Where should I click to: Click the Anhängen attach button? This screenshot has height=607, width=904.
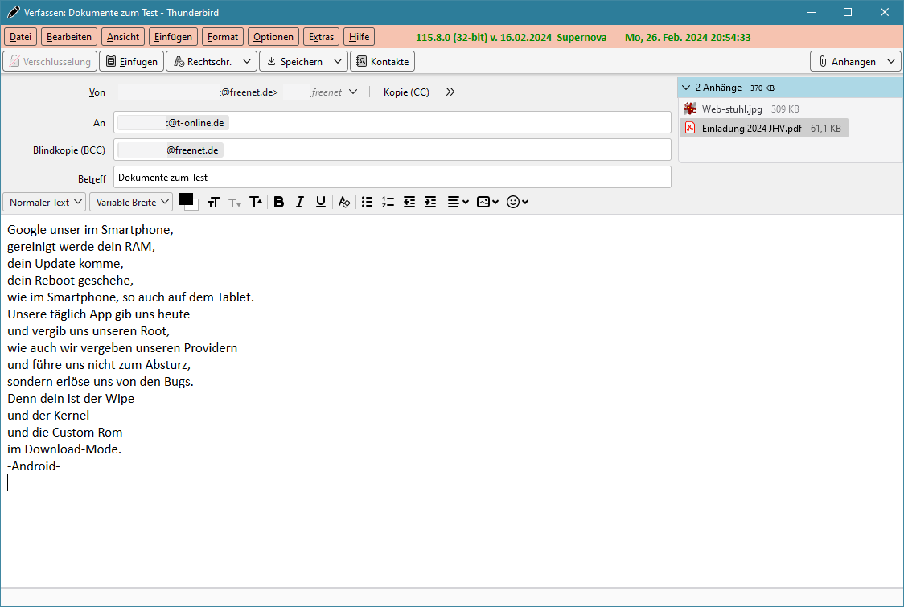(x=847, y=62)
